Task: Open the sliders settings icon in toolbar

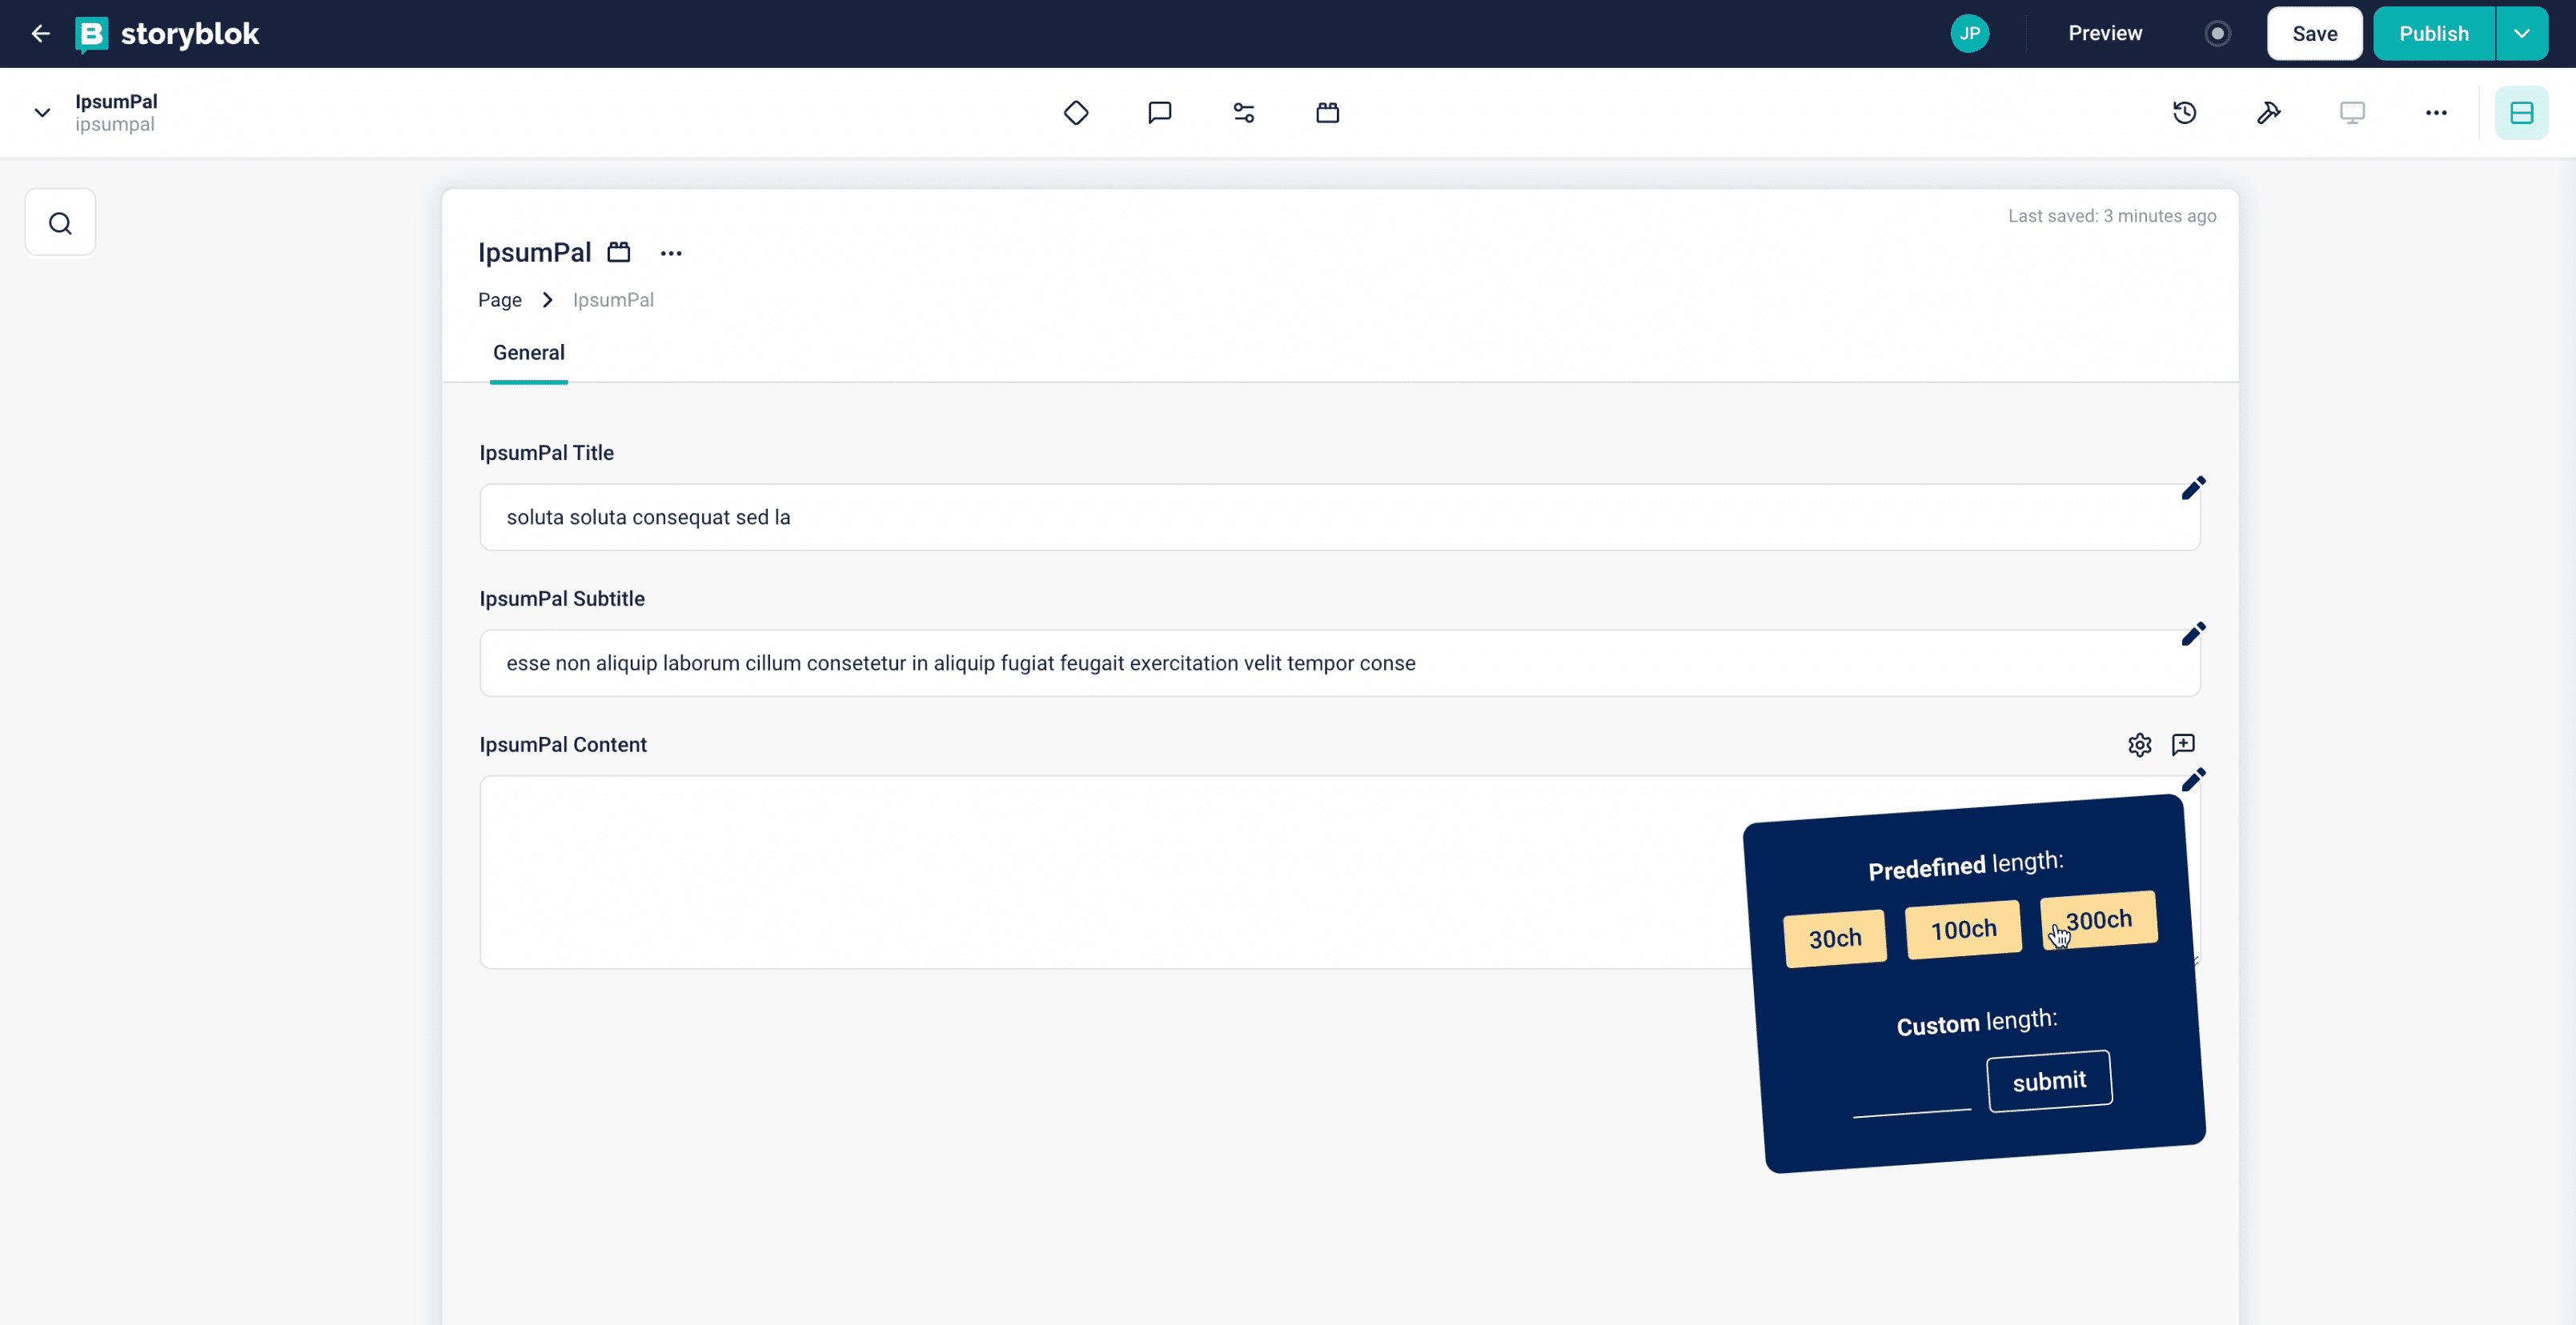Action: (1243, 112)
